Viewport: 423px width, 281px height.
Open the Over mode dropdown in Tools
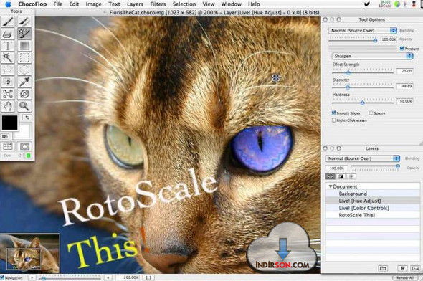(12, 156)
